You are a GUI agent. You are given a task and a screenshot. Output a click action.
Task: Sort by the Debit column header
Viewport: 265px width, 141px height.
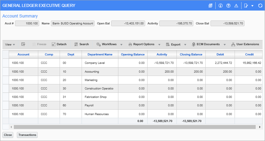click(220, 55)
